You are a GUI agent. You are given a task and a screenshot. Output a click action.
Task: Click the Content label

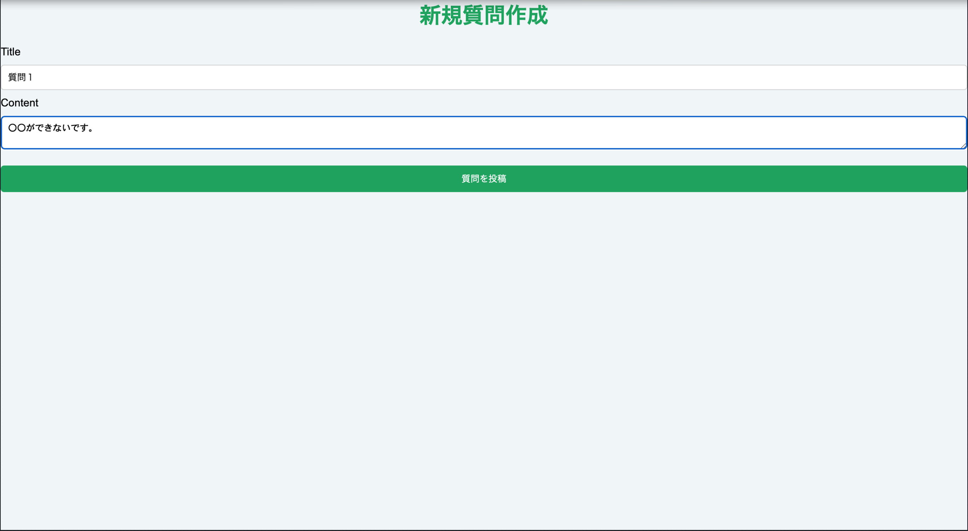tap(19, 103)
